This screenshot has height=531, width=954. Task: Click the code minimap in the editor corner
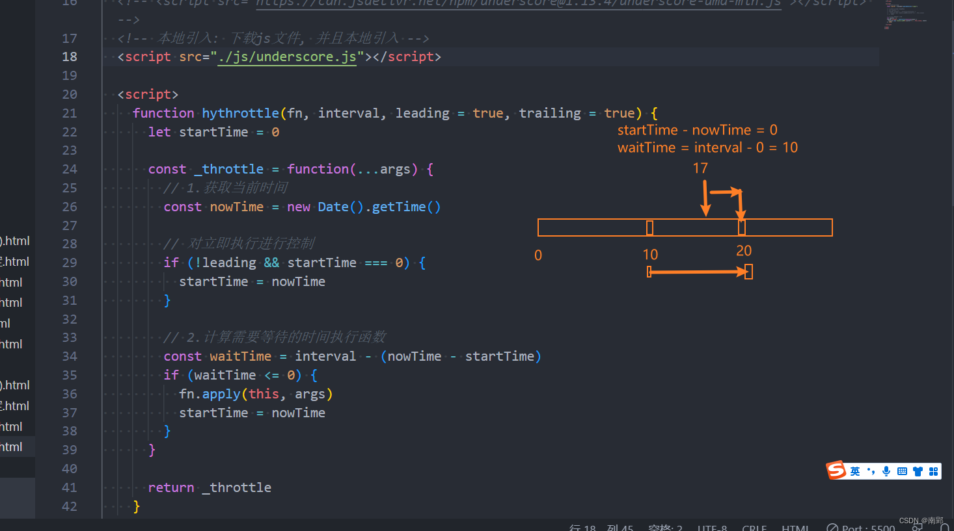click(906, 16)
